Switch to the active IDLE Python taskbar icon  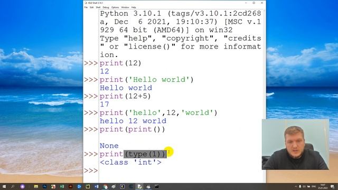pos(139,186)
